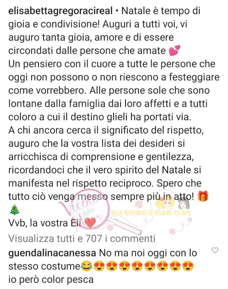Click line 'A chi ancora cerca il significato'
Screen dimensions: 228x289
(x=106, y=130)
